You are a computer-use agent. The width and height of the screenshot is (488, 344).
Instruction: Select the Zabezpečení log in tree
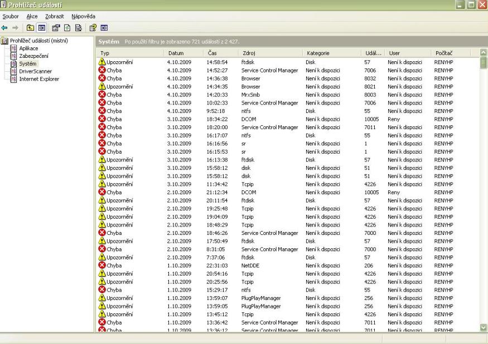click(34, 56)
